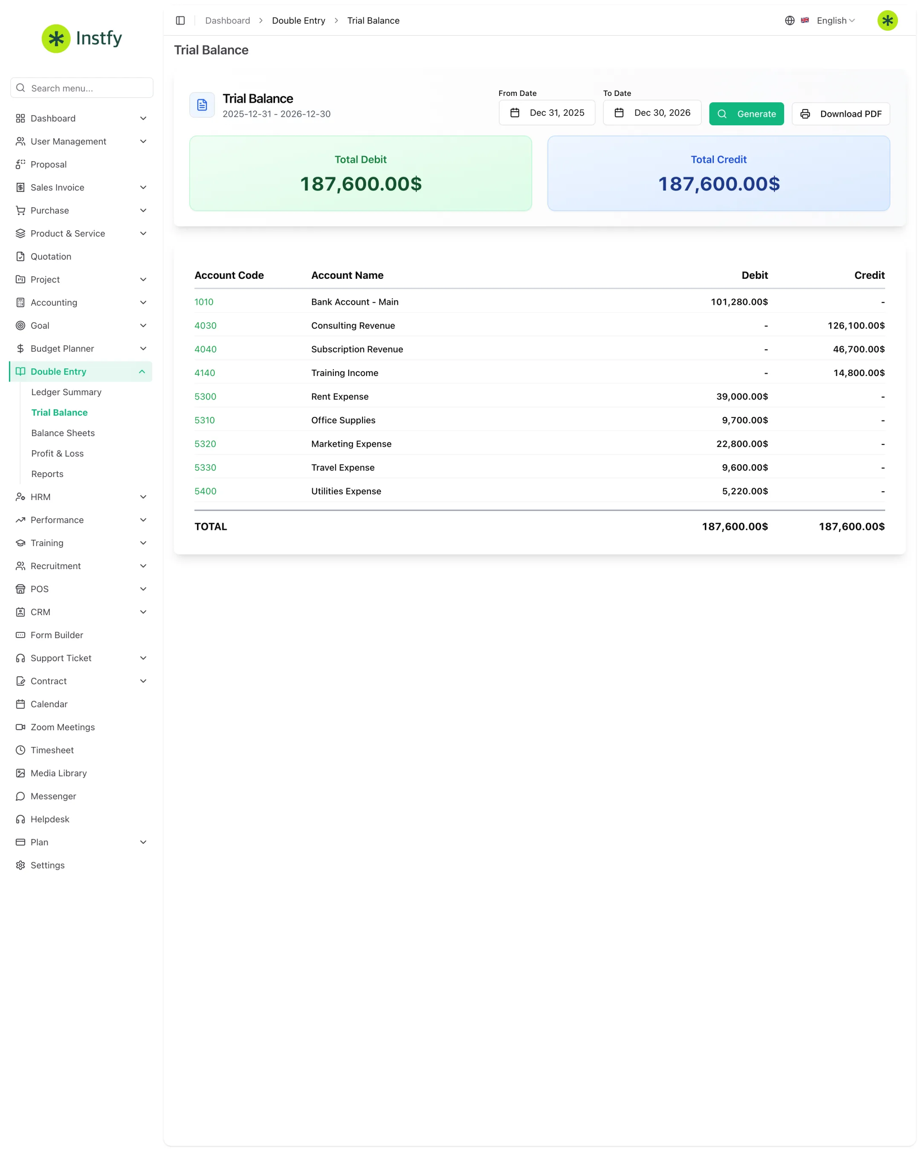Image resolution: width=921 pixels, height=1151 pixels.
Task: Go to Dashboard breadcrumb link
Action: coord(227,20)
